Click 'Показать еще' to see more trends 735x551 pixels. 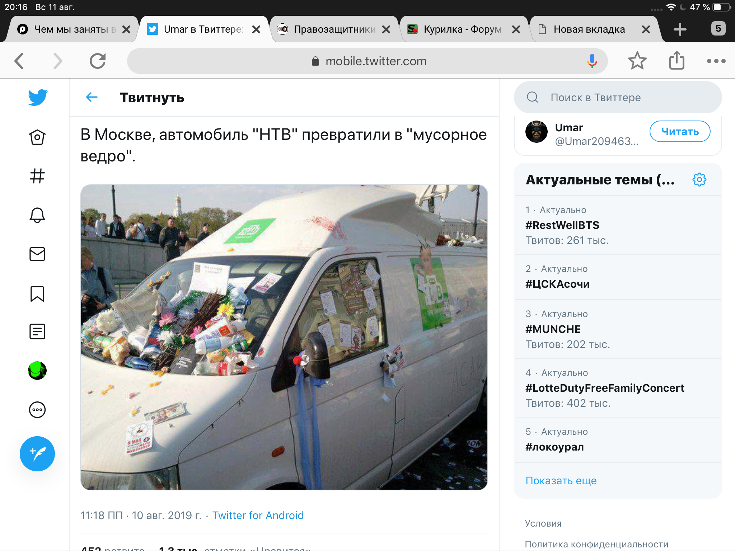click(561, 480)
